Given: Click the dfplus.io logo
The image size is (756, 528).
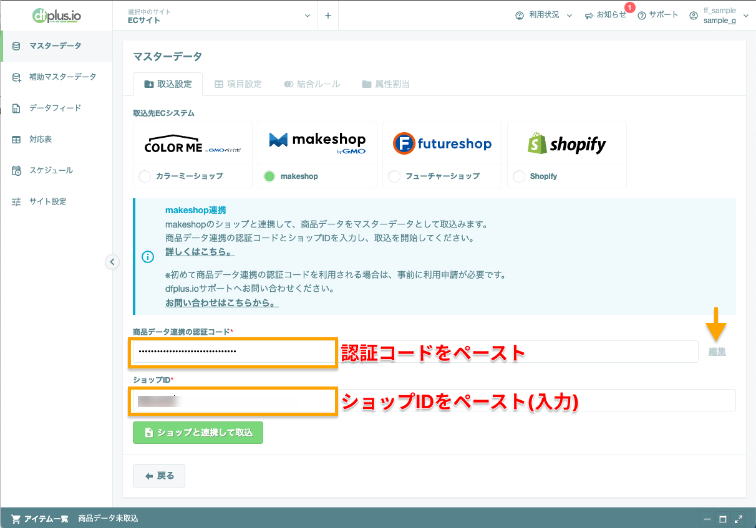Looking at the screenshot, I should pyautogui.click(x=57, y=16).
